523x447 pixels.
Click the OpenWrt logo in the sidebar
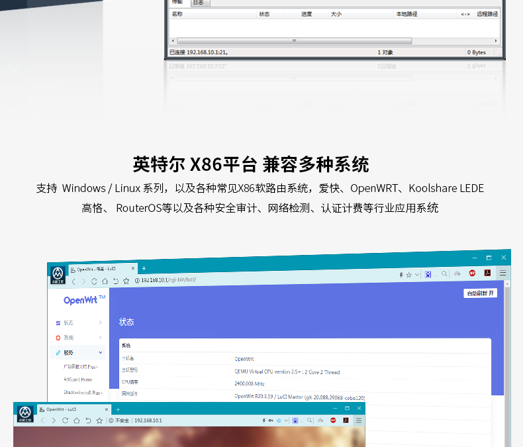pos(84,300)
